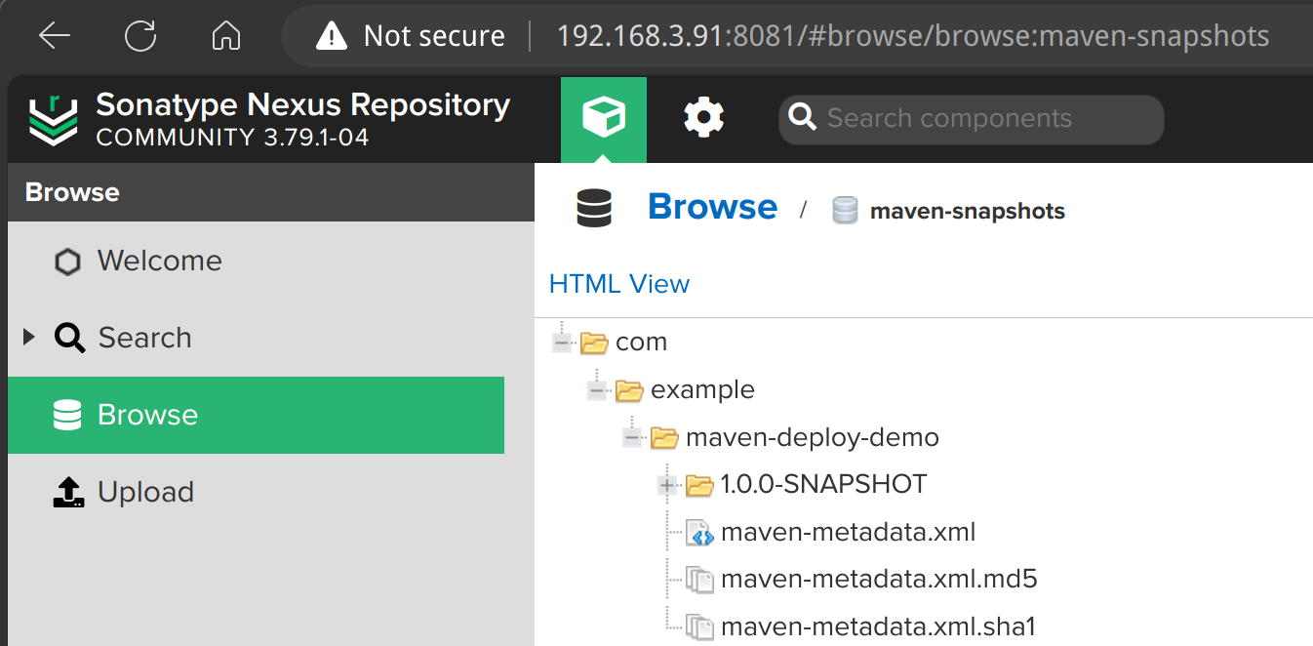Select the Browse sidebar item
Viewport: 1313px width, 646px height.
coord(256,415)
